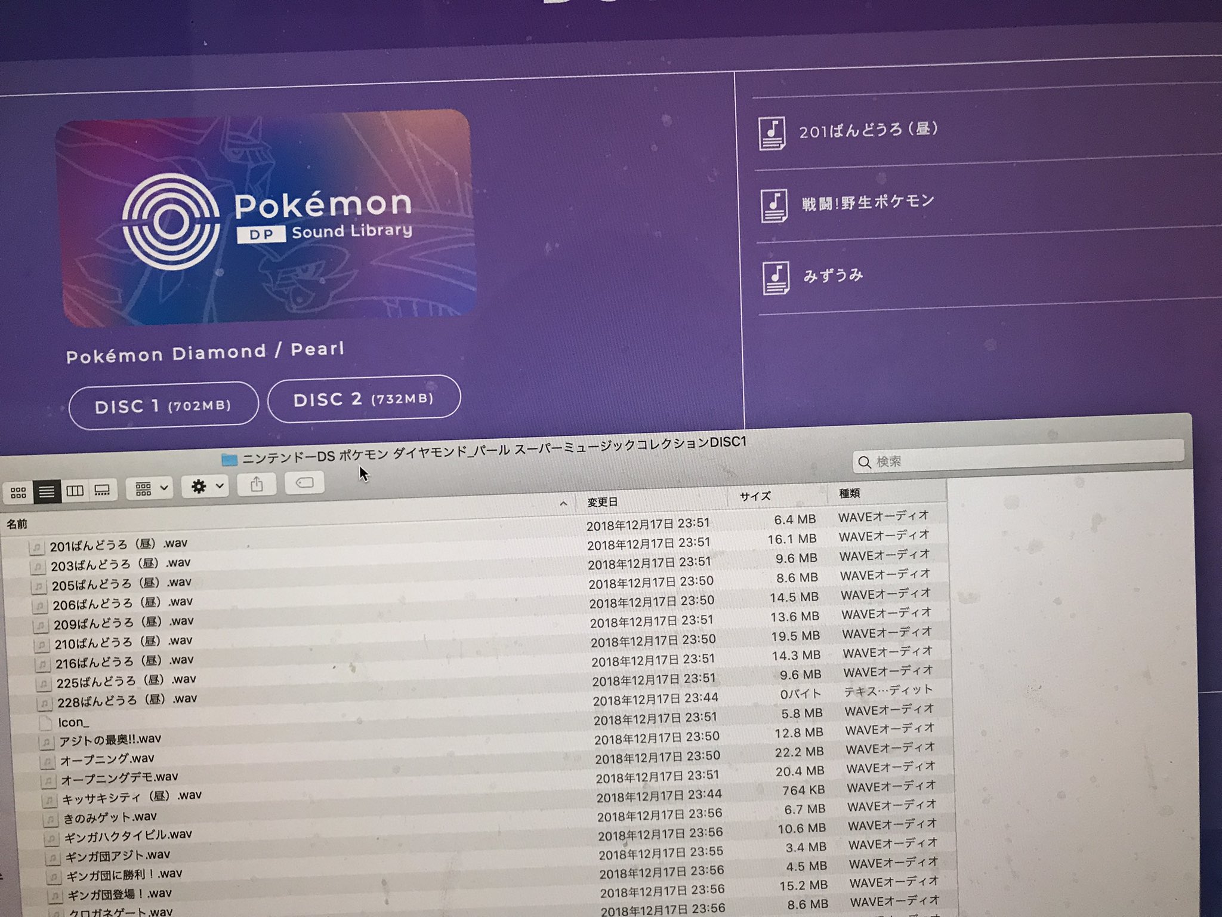Image resolution: width=1222 pixels, height=917 pixels.
Task: Click audio file icon of オープニング.wav
Action: pyautogui.click(x=48, y=763)
